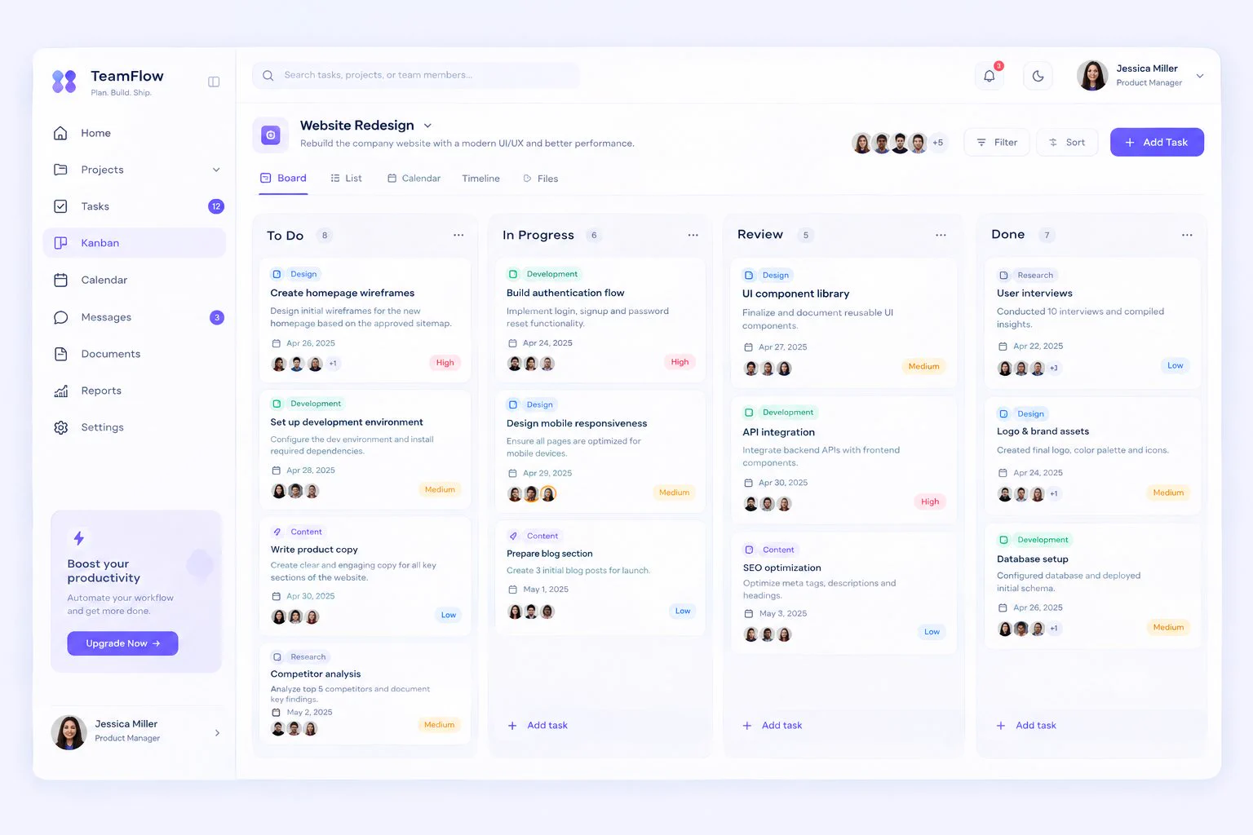Click the TeamFlow logo icon
Screen dimensions: 1253x835
click(x=64, y=82)
